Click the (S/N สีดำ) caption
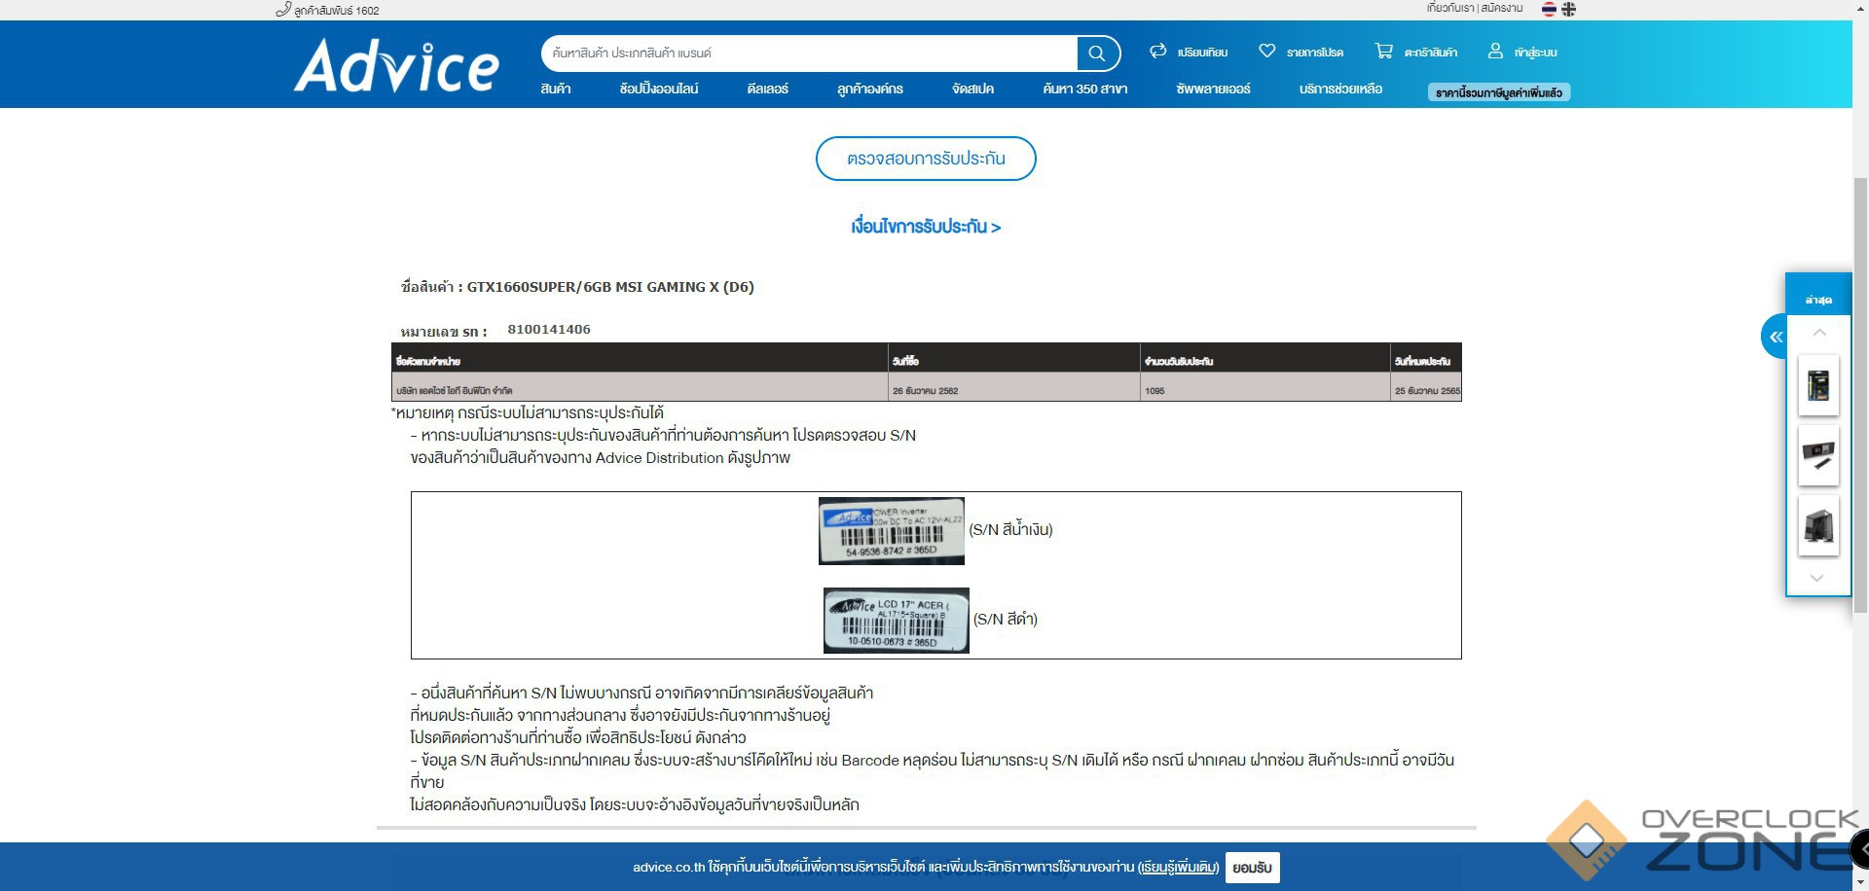Viewport: 1869px width, 891px height. pos(1006,619)
